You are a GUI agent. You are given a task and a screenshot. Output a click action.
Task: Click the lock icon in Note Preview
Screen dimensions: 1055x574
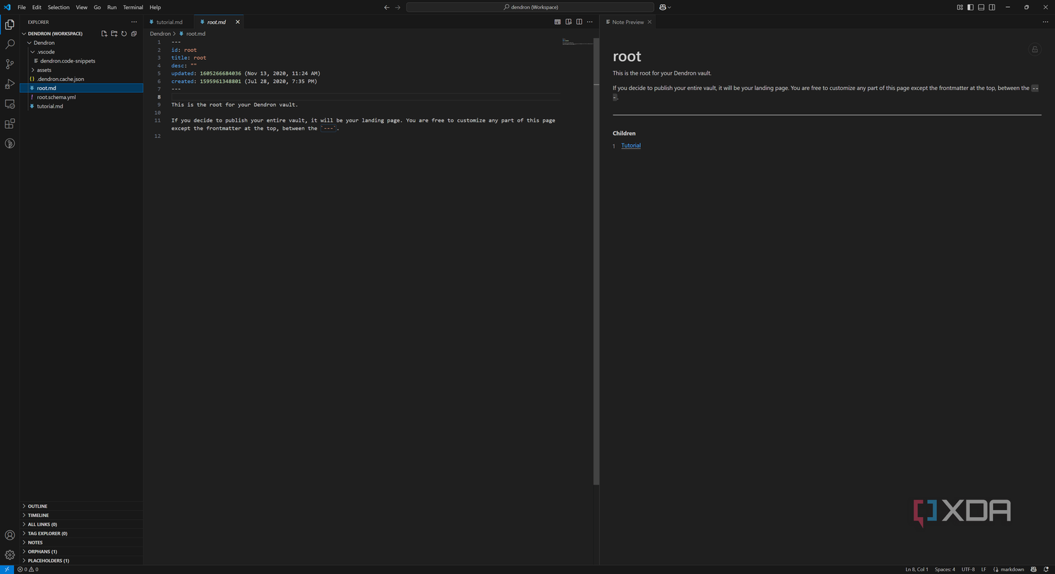pyautogui.click(x=1035, y=49)
